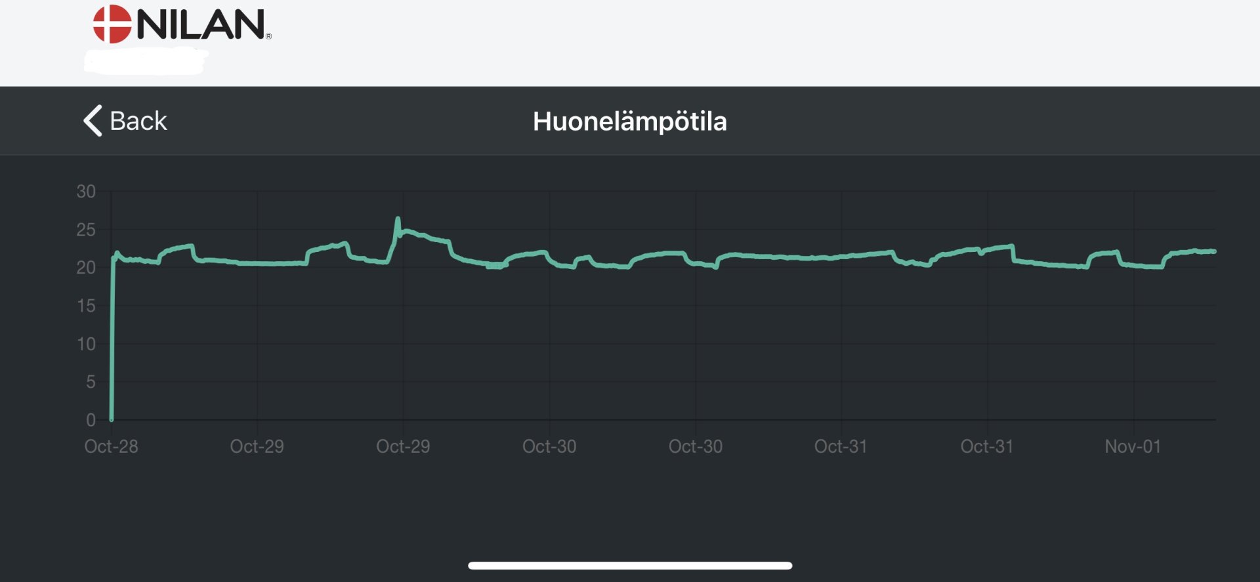Click the right end of the temperature line
Screen dimensions: 1260x582
1213,251
